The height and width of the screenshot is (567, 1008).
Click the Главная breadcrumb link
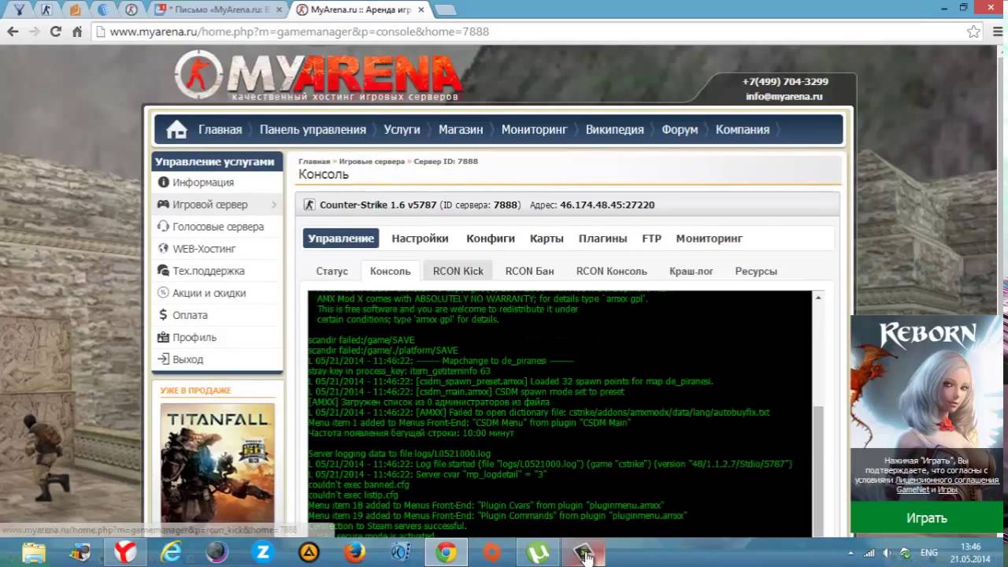click(314, 161)
